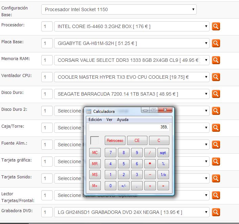
Task: Click calculator digit 6
Action: (137, 164)
